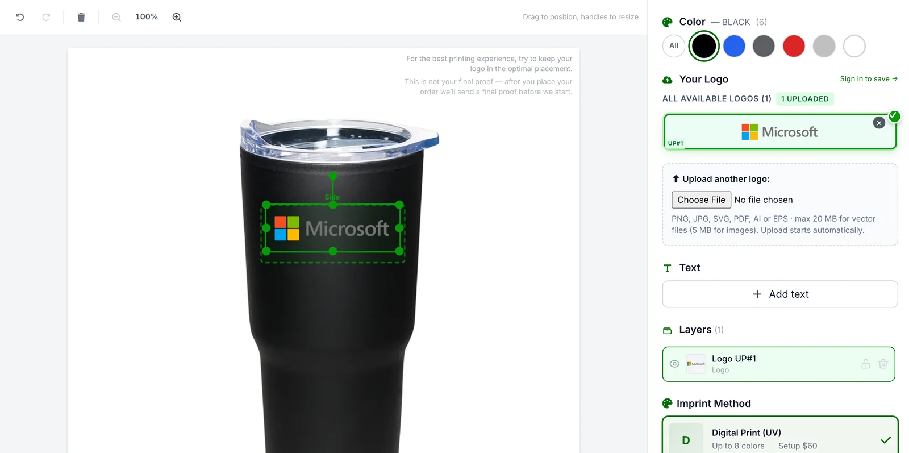The width and height of the screenshot is (909, 453).
Task: Click the 1 UPLOADED badge
Action: point(804,99)
